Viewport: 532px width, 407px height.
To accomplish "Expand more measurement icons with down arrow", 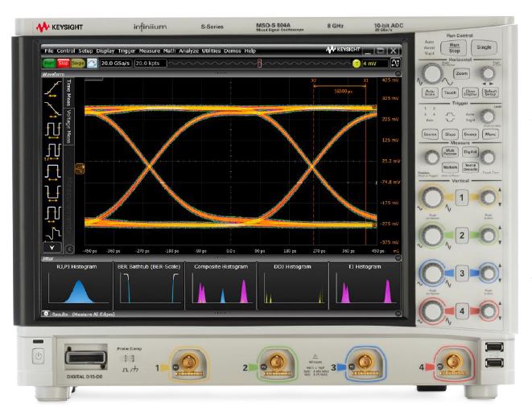I will coord(52,248).
